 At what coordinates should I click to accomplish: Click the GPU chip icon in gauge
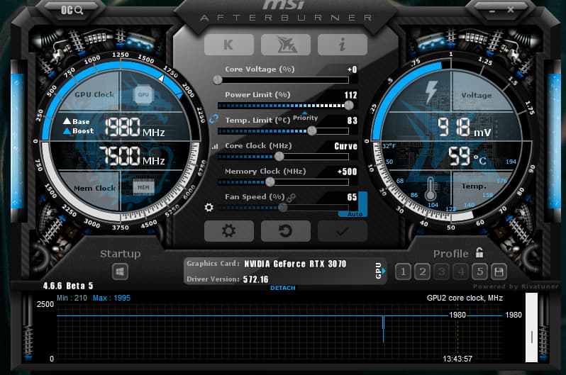point(143,94)
